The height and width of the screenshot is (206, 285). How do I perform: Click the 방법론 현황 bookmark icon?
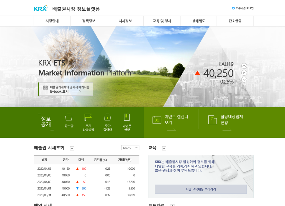[127, 117]
